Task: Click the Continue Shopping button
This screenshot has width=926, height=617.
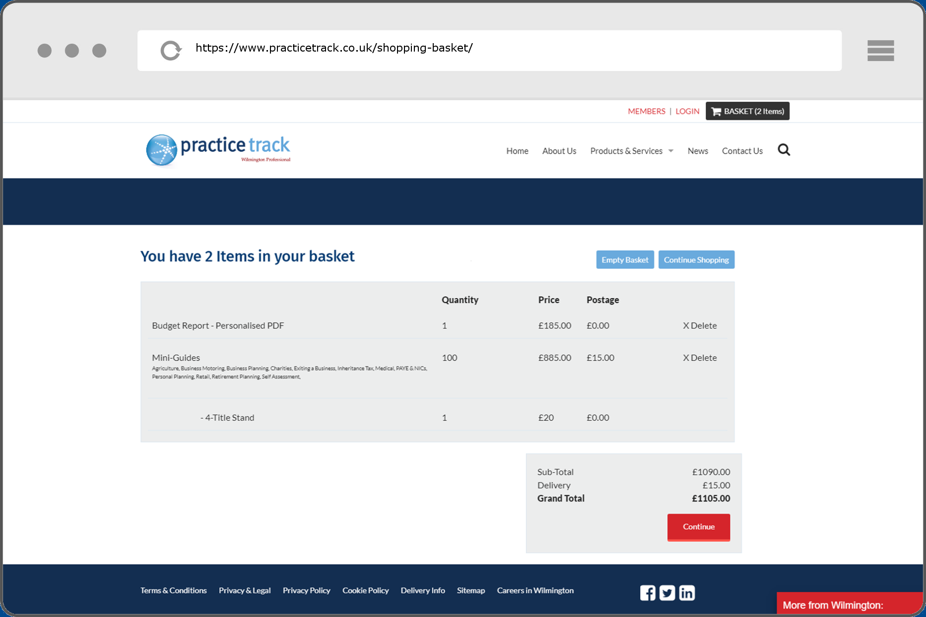Action: pyautogui.click(x=696, y=260)
